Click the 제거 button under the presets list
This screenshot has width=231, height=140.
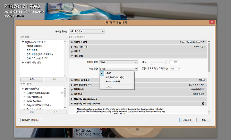click(55, 79)
